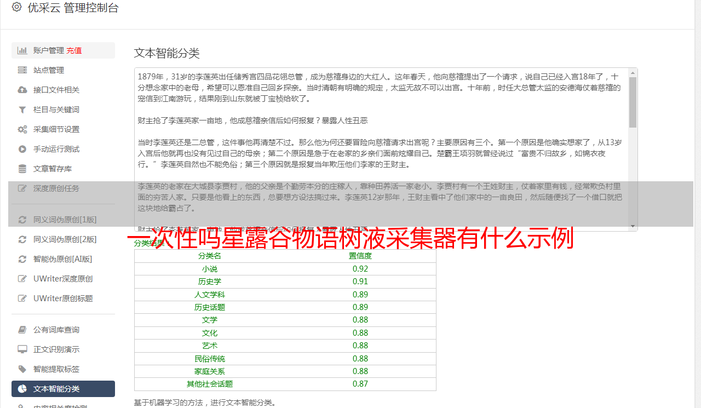Click the refresh icon for 智能伪原创[AI版]

coord(22,259)
